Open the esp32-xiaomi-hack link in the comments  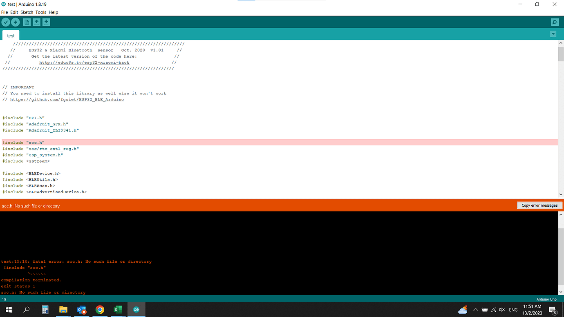(x=84, y=62)
